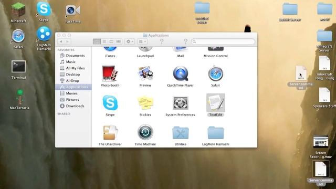336x189 pixels.
Task: Click the Mission Control label in Finder
Action: point(216,56)
